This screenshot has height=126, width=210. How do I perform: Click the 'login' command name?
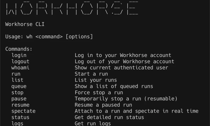(19, 55)
